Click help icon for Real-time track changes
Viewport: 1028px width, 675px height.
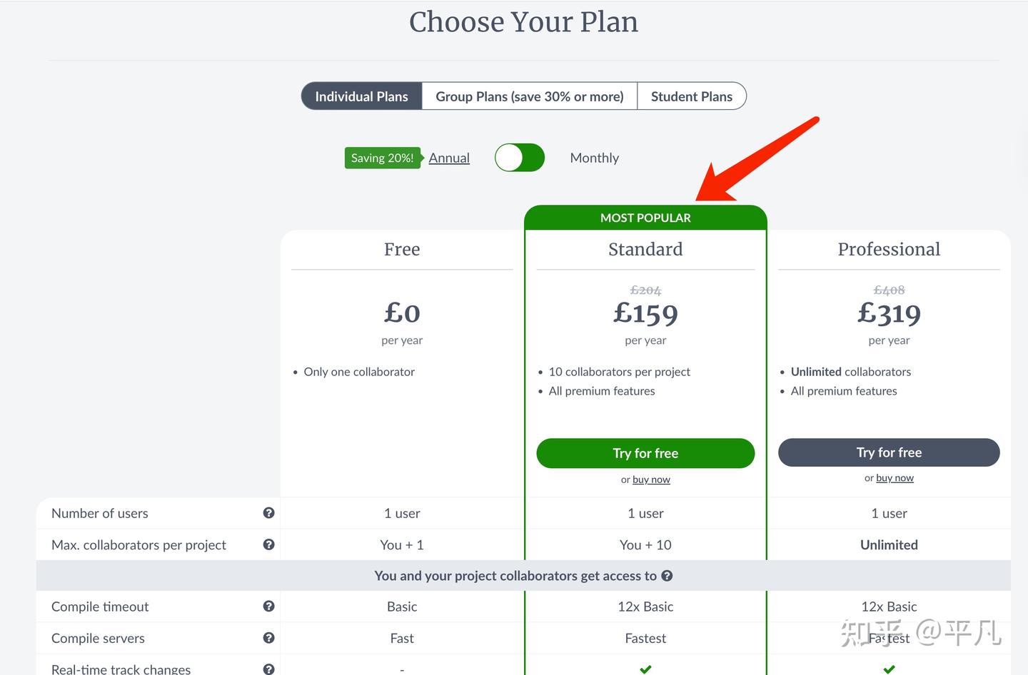pos(268,669)
